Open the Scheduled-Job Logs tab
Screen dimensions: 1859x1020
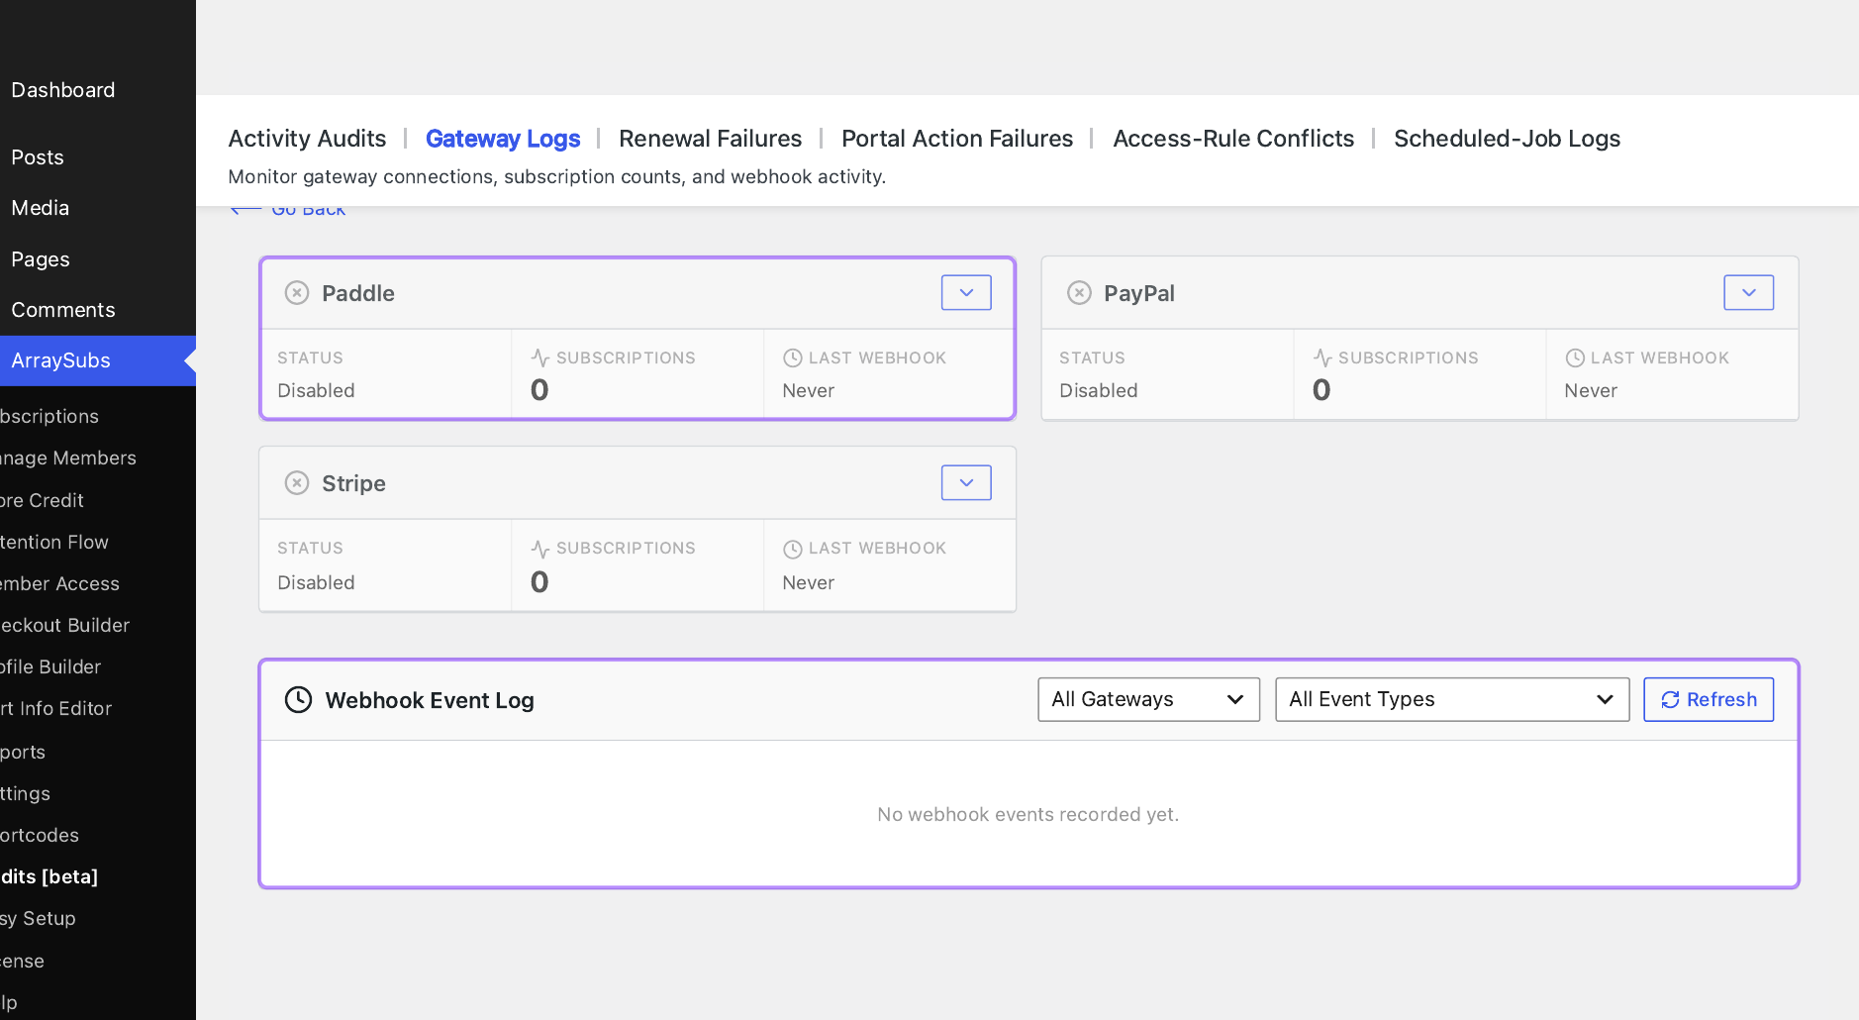[x=1507, y=139]
